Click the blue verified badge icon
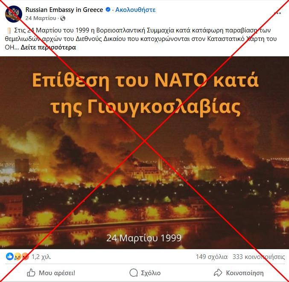 click(108, 9)
